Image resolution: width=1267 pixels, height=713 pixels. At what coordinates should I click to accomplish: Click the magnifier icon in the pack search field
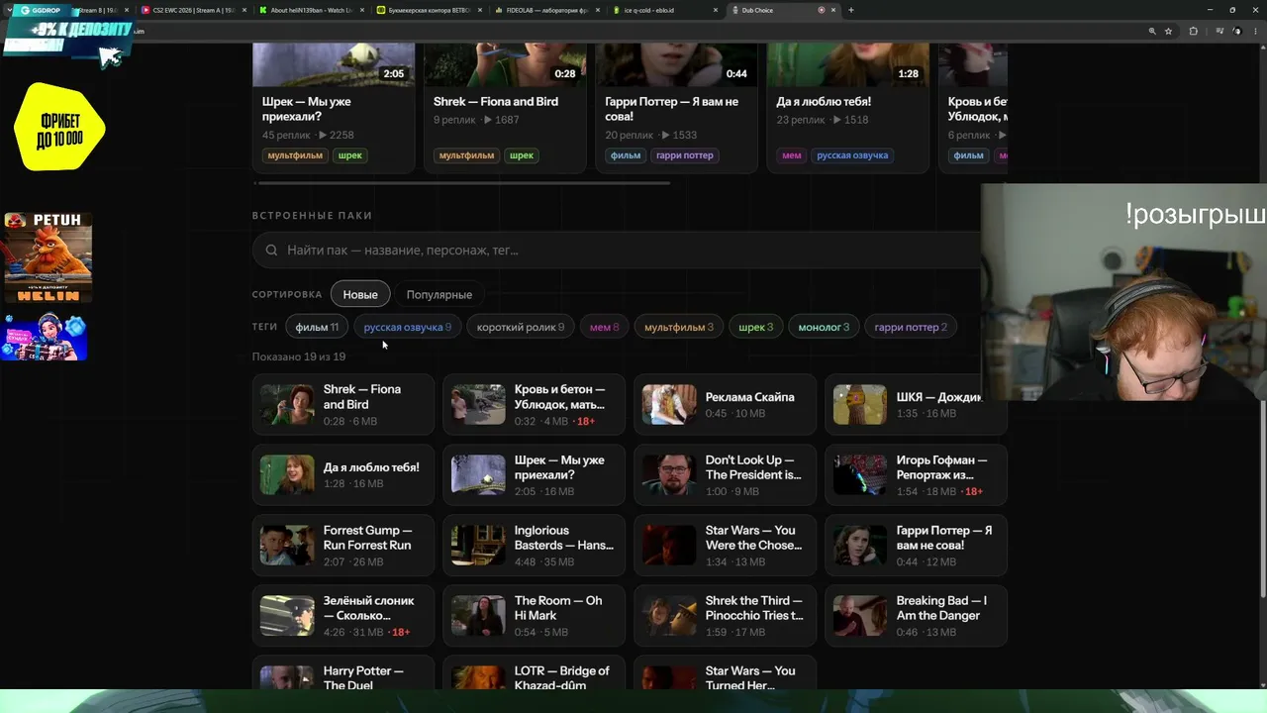pos(271,251)
